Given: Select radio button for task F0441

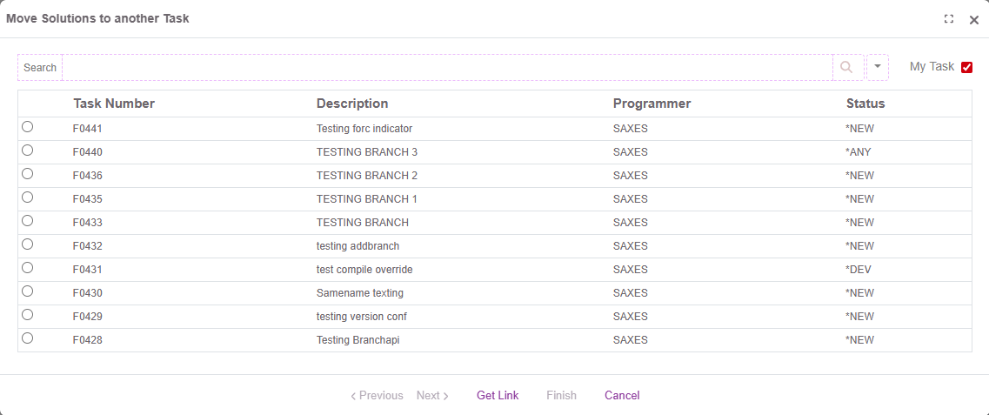Looking at the screenshot, I should coord(28,127).
